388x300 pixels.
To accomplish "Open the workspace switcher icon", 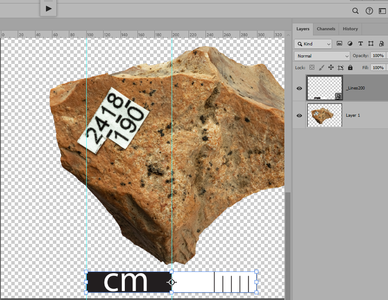I will (x=382, y=11).
